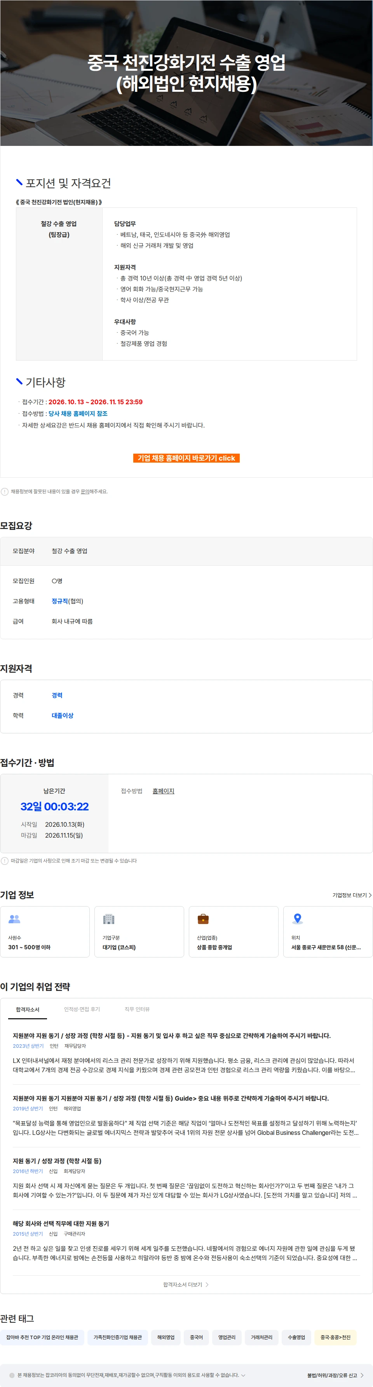
Task: Click the 회사 내규에 따름 salary value
Action: 72,621
